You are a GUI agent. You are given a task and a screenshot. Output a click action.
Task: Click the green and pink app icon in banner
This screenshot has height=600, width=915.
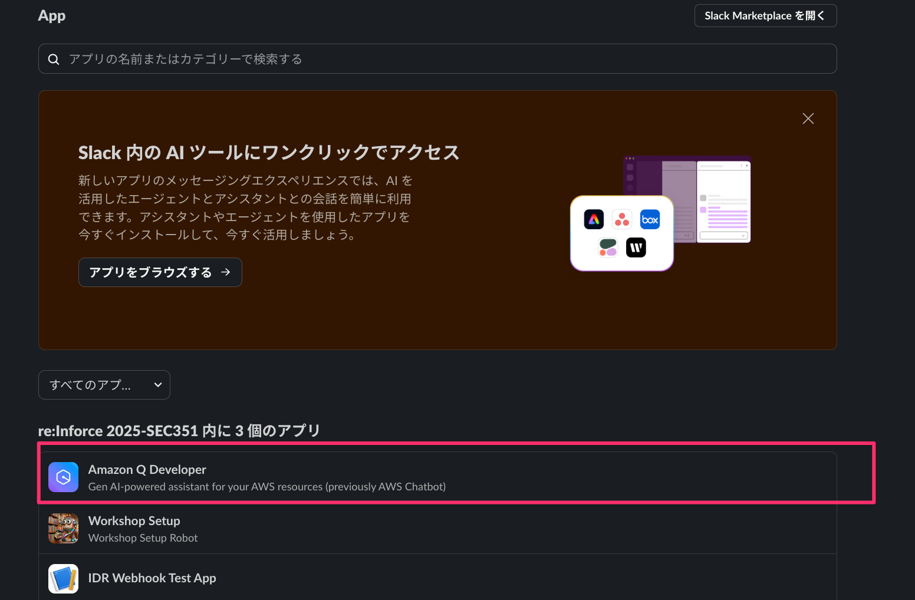tap(608, 248)
